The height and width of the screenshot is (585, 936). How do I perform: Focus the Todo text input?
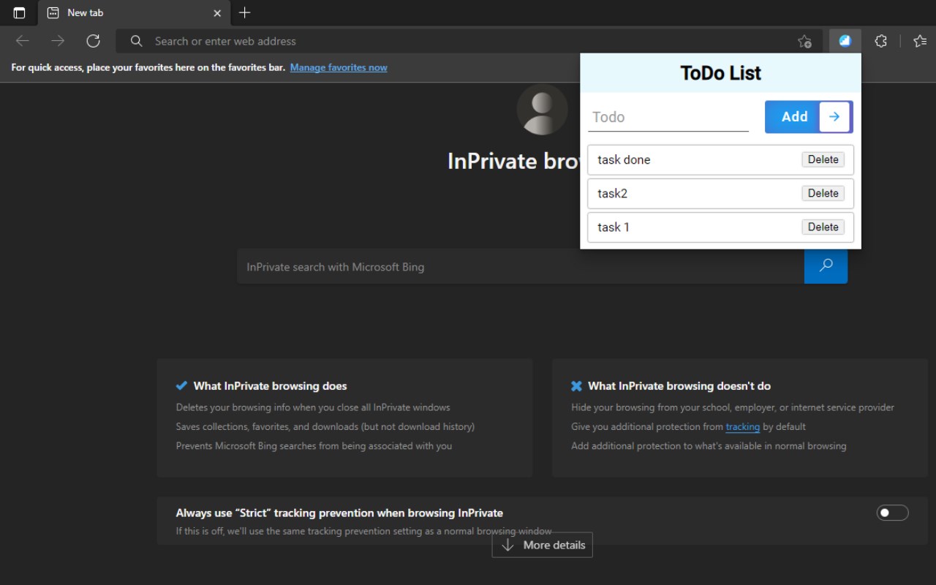coord(668,117)
